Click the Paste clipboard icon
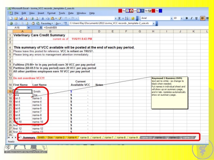 coord(52,18)
